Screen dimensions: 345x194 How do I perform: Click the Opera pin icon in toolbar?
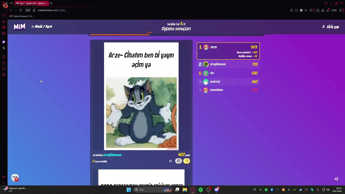tap(291, 10)
